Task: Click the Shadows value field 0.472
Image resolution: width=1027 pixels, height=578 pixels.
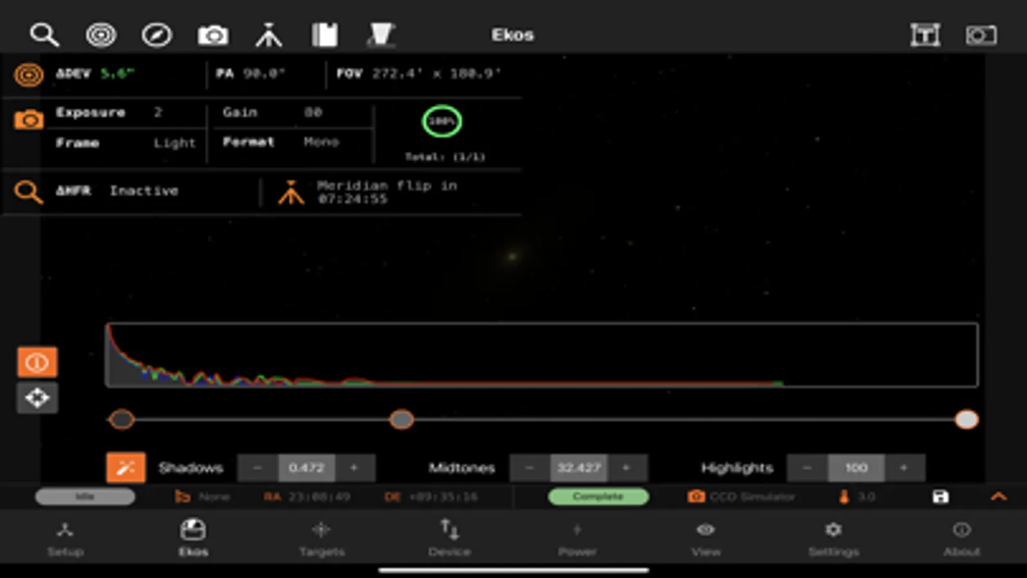Action: coord(306,468)
